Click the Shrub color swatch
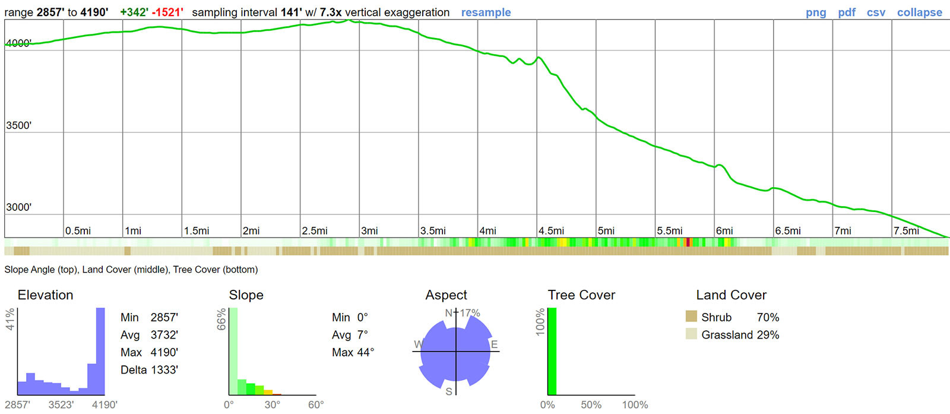The height and width of the screenshot is (414, 950). (x=691, y=316)
